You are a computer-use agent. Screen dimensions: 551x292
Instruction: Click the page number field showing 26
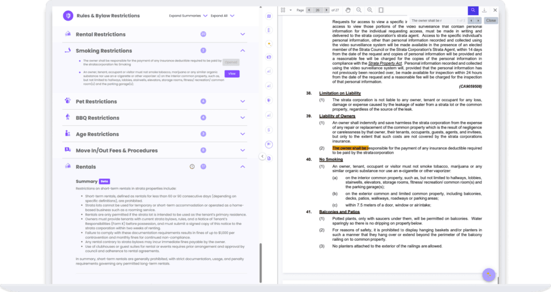point(317,10)
